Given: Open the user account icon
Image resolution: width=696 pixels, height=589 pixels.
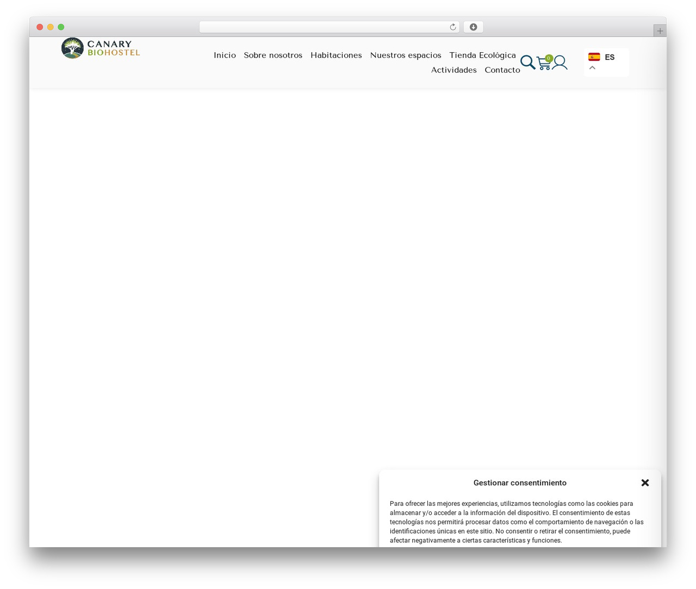Looking at the screenshot, I should (560, 62).
